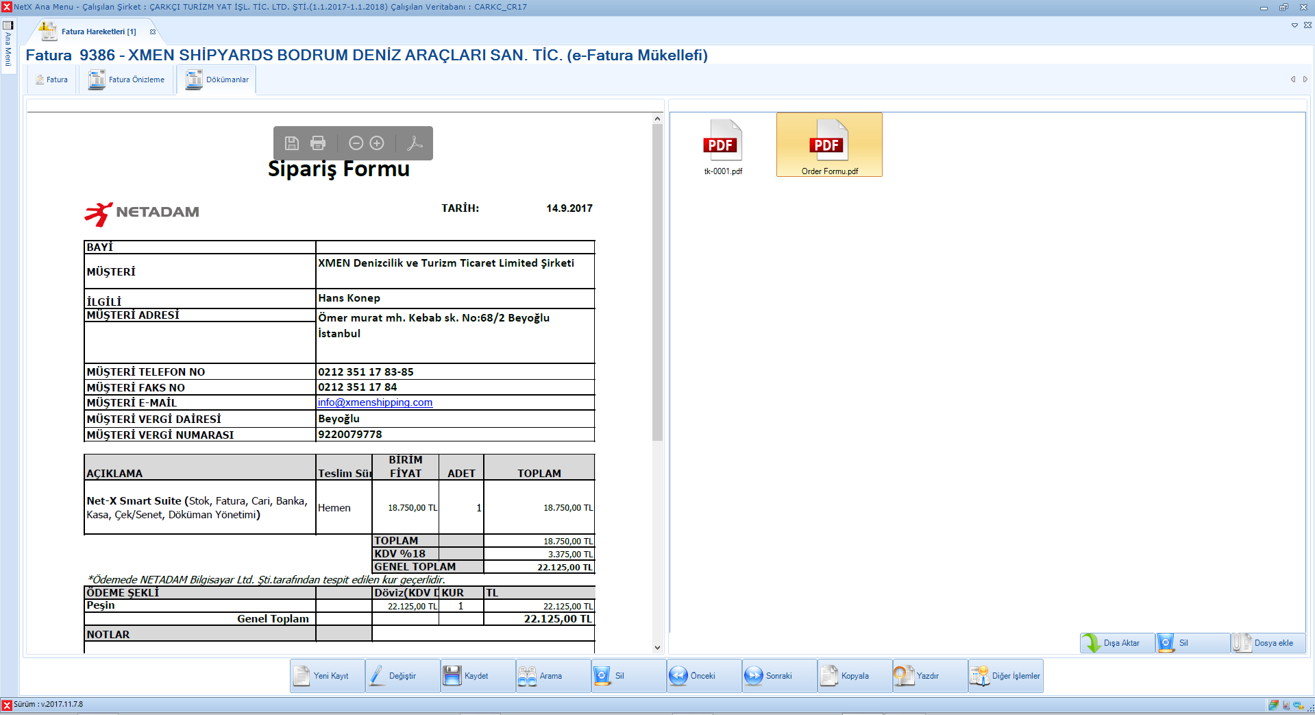1315x715 pixels.
Task: Delete the document with the Sil button beside Dışa Aktar
Action: click(x=1192, y=643)
